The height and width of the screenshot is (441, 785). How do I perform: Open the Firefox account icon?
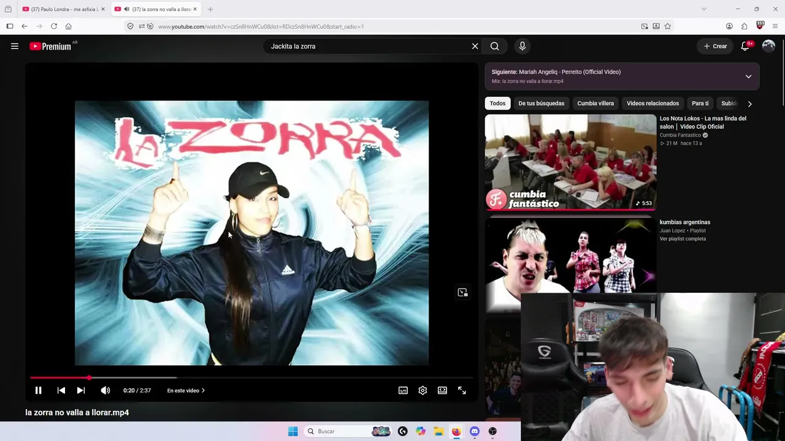point(729,26)
